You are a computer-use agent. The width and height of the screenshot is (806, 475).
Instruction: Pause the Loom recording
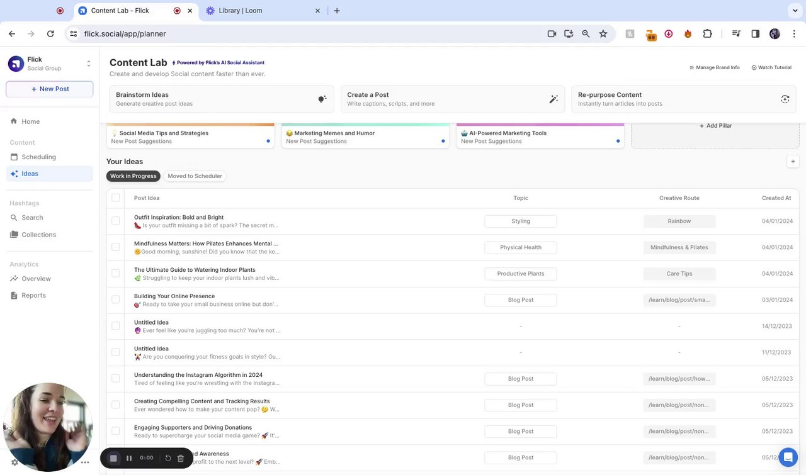coord(129,458)
